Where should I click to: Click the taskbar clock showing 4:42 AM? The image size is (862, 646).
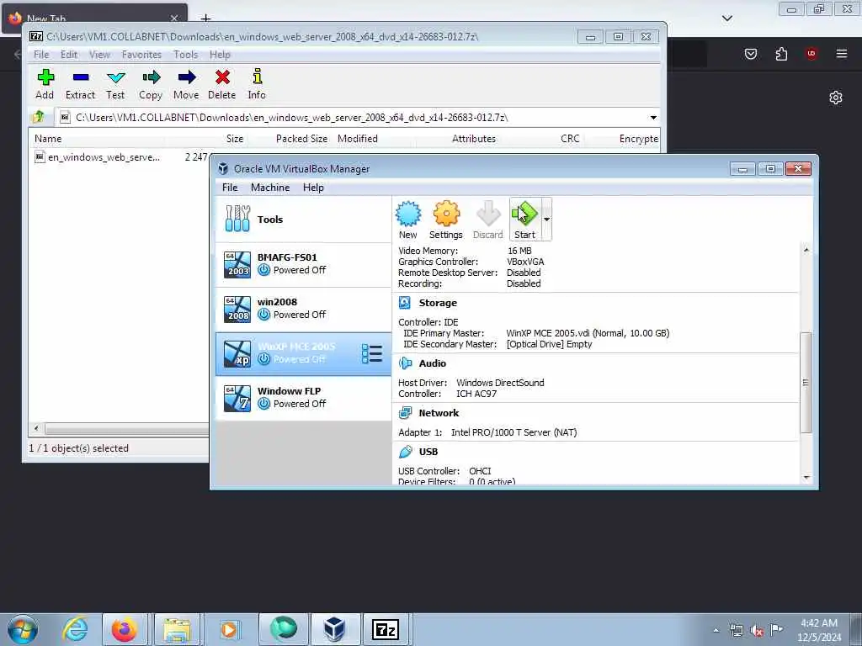pos(819,630)
